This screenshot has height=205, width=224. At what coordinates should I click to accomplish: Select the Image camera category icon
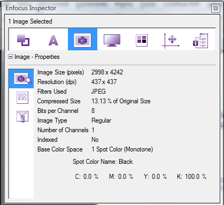[82, 39]
